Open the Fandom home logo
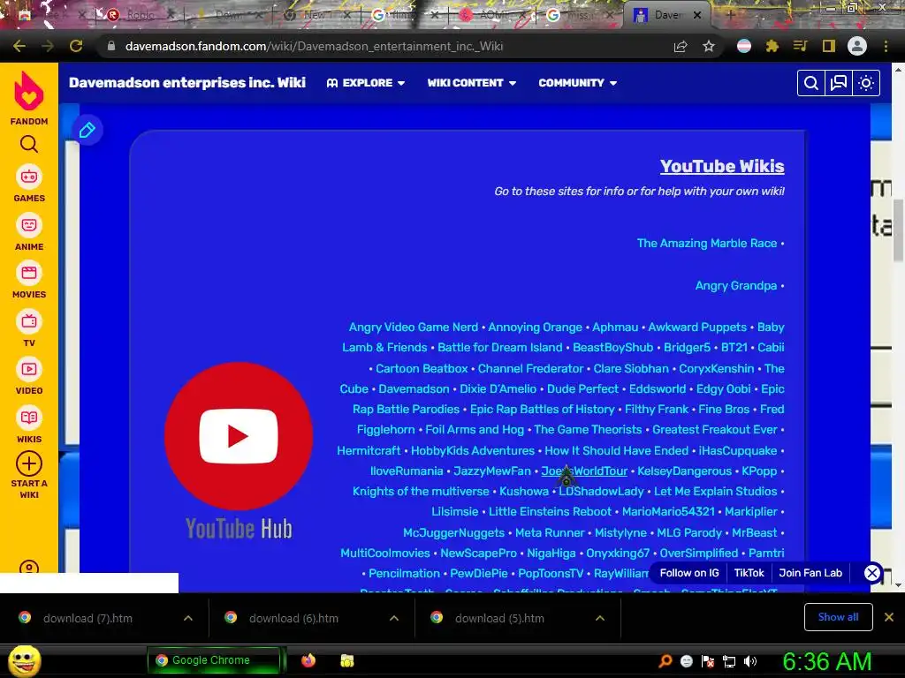 pyautogui.click(x=29, y=98)
